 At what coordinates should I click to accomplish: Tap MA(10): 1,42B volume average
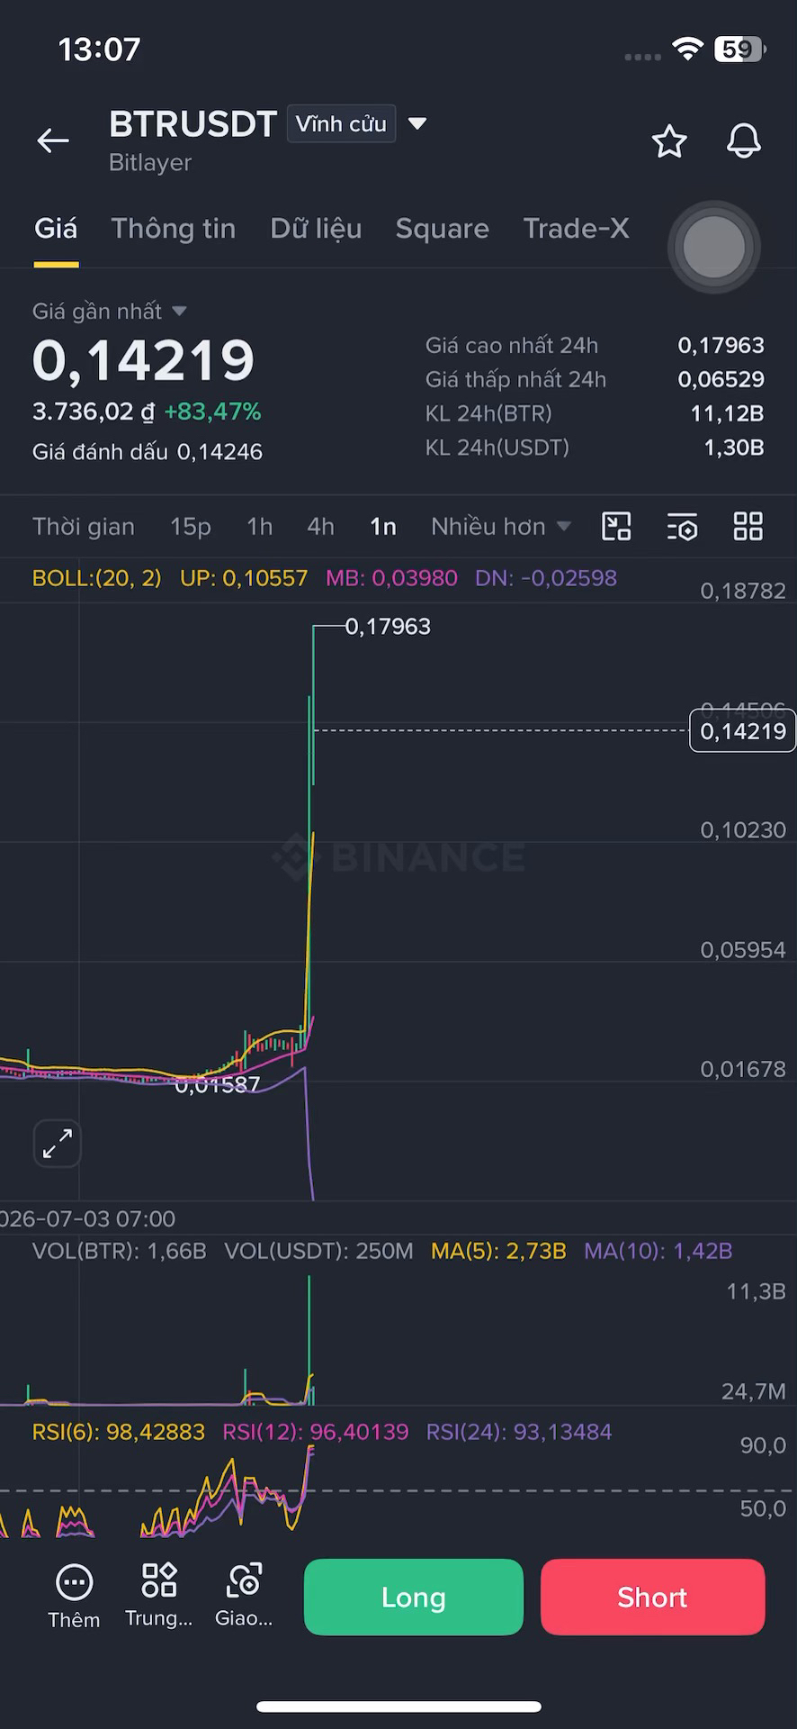[x=658, y=1251]
